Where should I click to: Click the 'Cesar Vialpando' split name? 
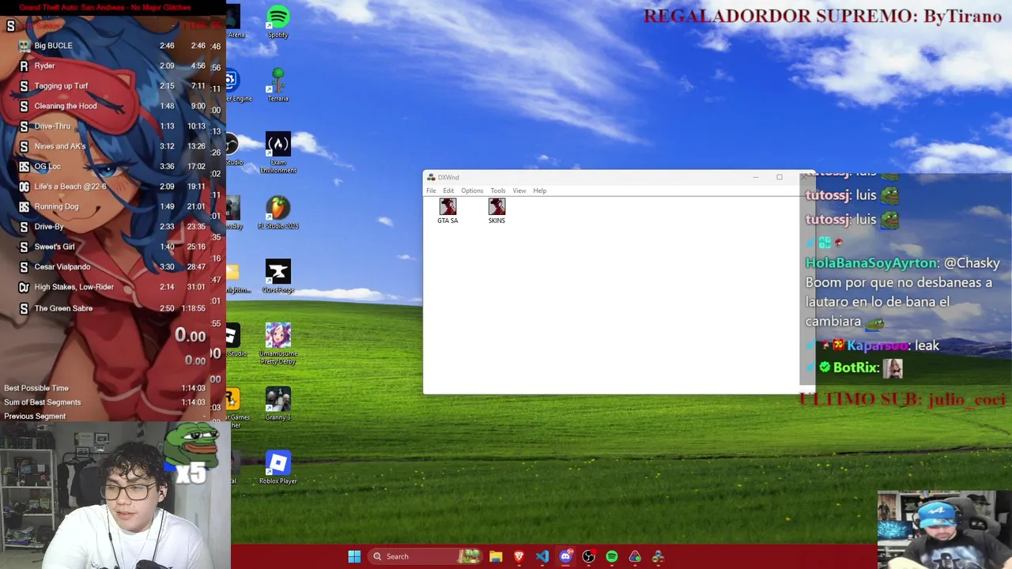click(62, 267)
